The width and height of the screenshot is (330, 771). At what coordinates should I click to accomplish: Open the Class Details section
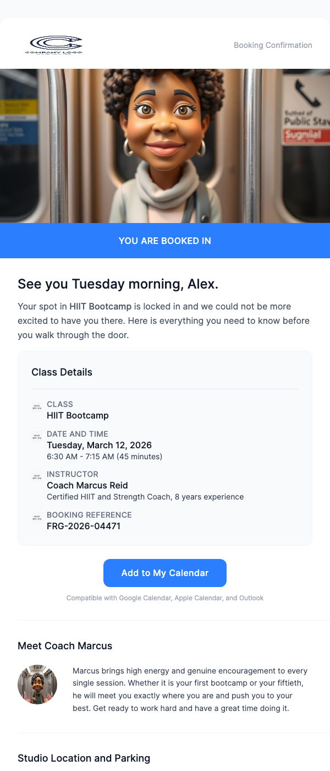pos(62,372)
